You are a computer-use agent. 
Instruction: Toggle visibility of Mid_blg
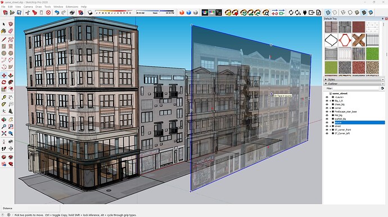[x=327, y=116]
